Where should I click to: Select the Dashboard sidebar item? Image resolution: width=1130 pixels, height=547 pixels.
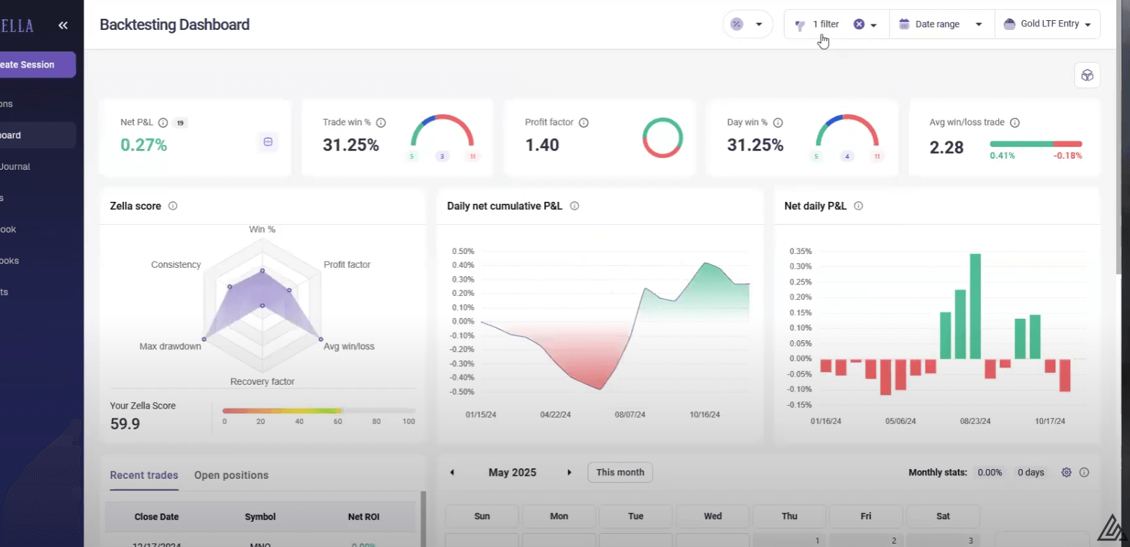[x=38, y=135]
